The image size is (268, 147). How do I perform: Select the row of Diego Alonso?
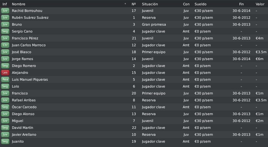(134, 114)
